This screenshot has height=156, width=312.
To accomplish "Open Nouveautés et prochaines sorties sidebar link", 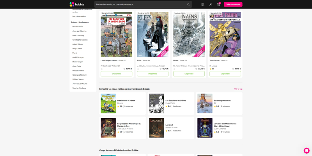I will pos(82,11).
